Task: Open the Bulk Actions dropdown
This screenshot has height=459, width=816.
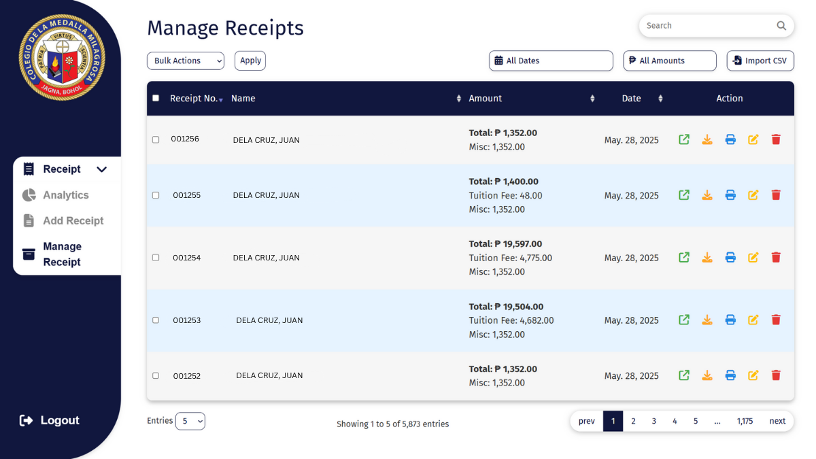Action: tap(186, 61)
